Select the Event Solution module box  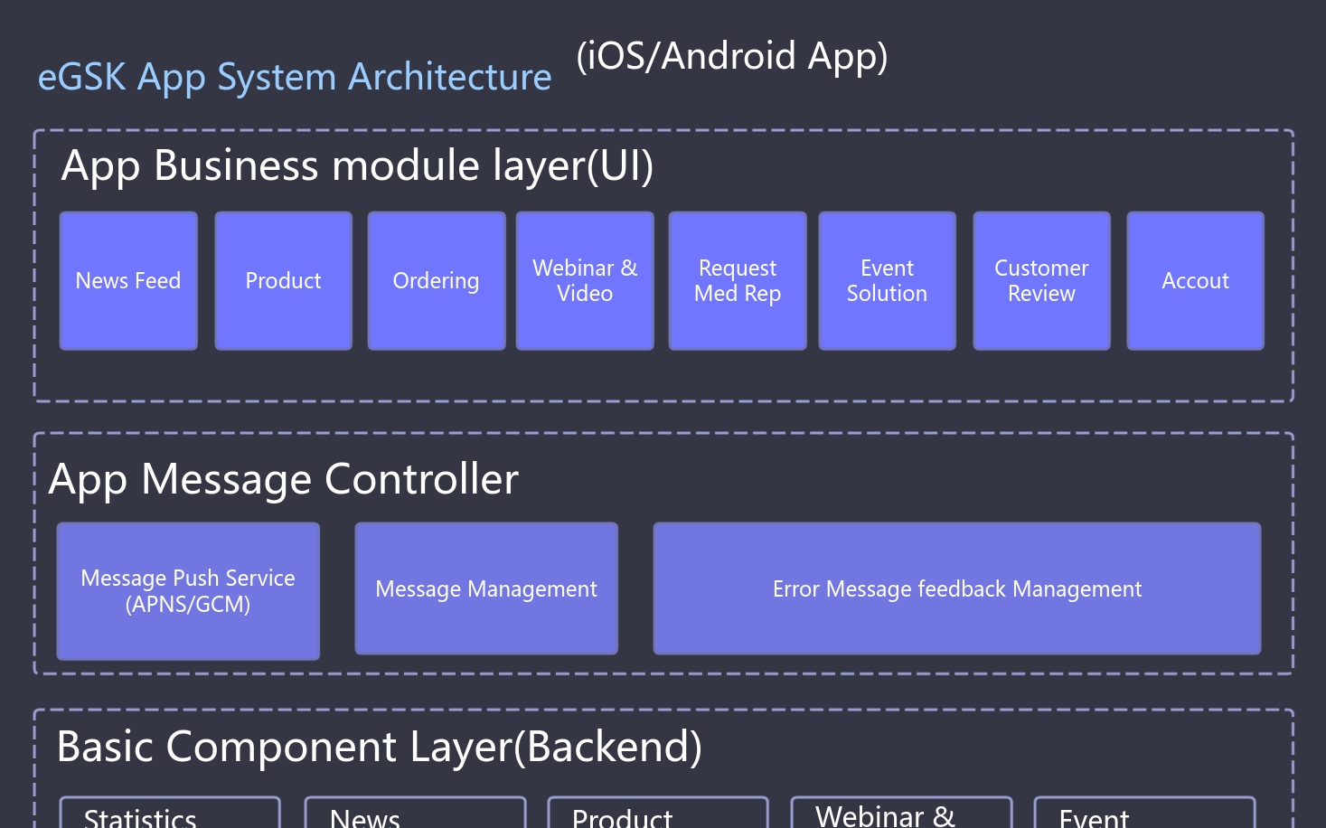tap(887, 281)
